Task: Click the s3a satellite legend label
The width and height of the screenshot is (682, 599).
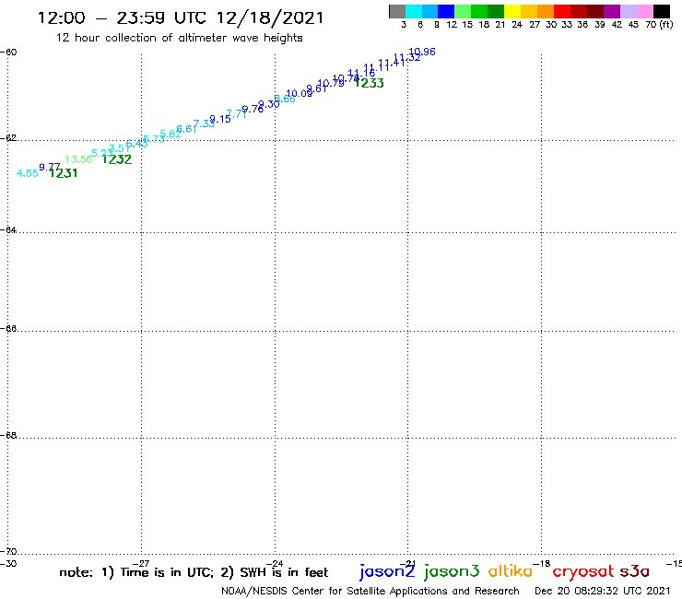Action: 635,571
